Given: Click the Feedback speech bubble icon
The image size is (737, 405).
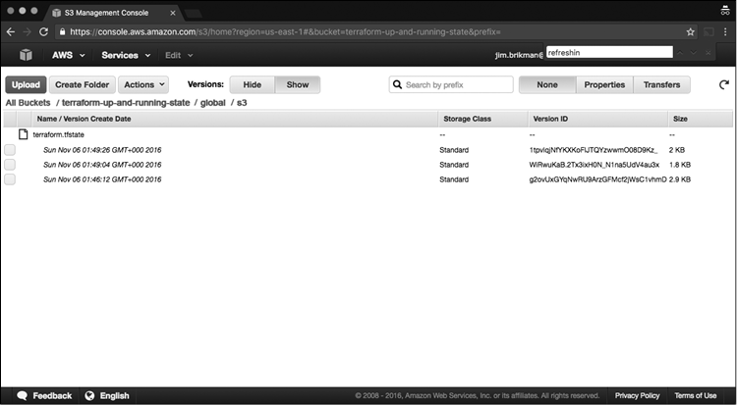Looking at the screenshot, I should tap(22, 396).
